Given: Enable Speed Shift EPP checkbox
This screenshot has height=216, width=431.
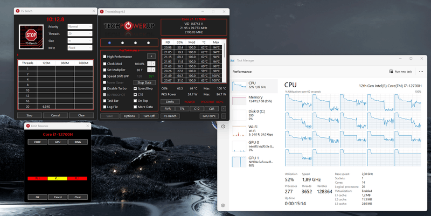Looking at the screenshot, I should pos(105,76).
